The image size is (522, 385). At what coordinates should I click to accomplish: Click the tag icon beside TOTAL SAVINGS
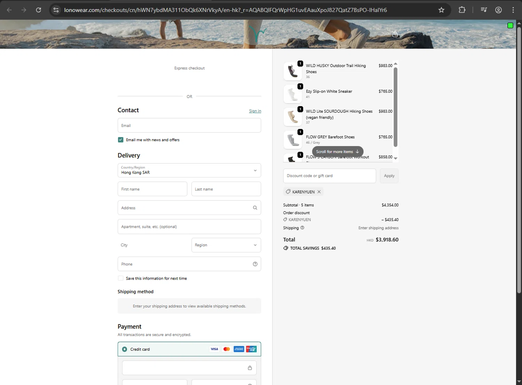click(286, 248)
